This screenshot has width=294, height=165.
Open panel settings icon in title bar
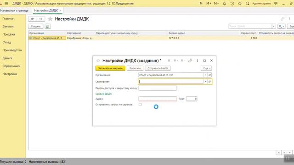(276, 3)
